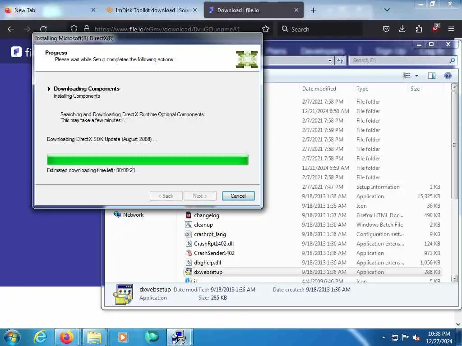The height and width of the screenshot is (346, 462).
Task: Open the taskbar clock 10:38 PM
Action: coord(439,337)
